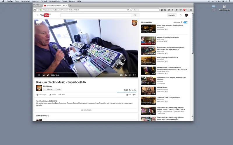Open YouTube notifications bell
233x145 pixels.
point(180,15)
